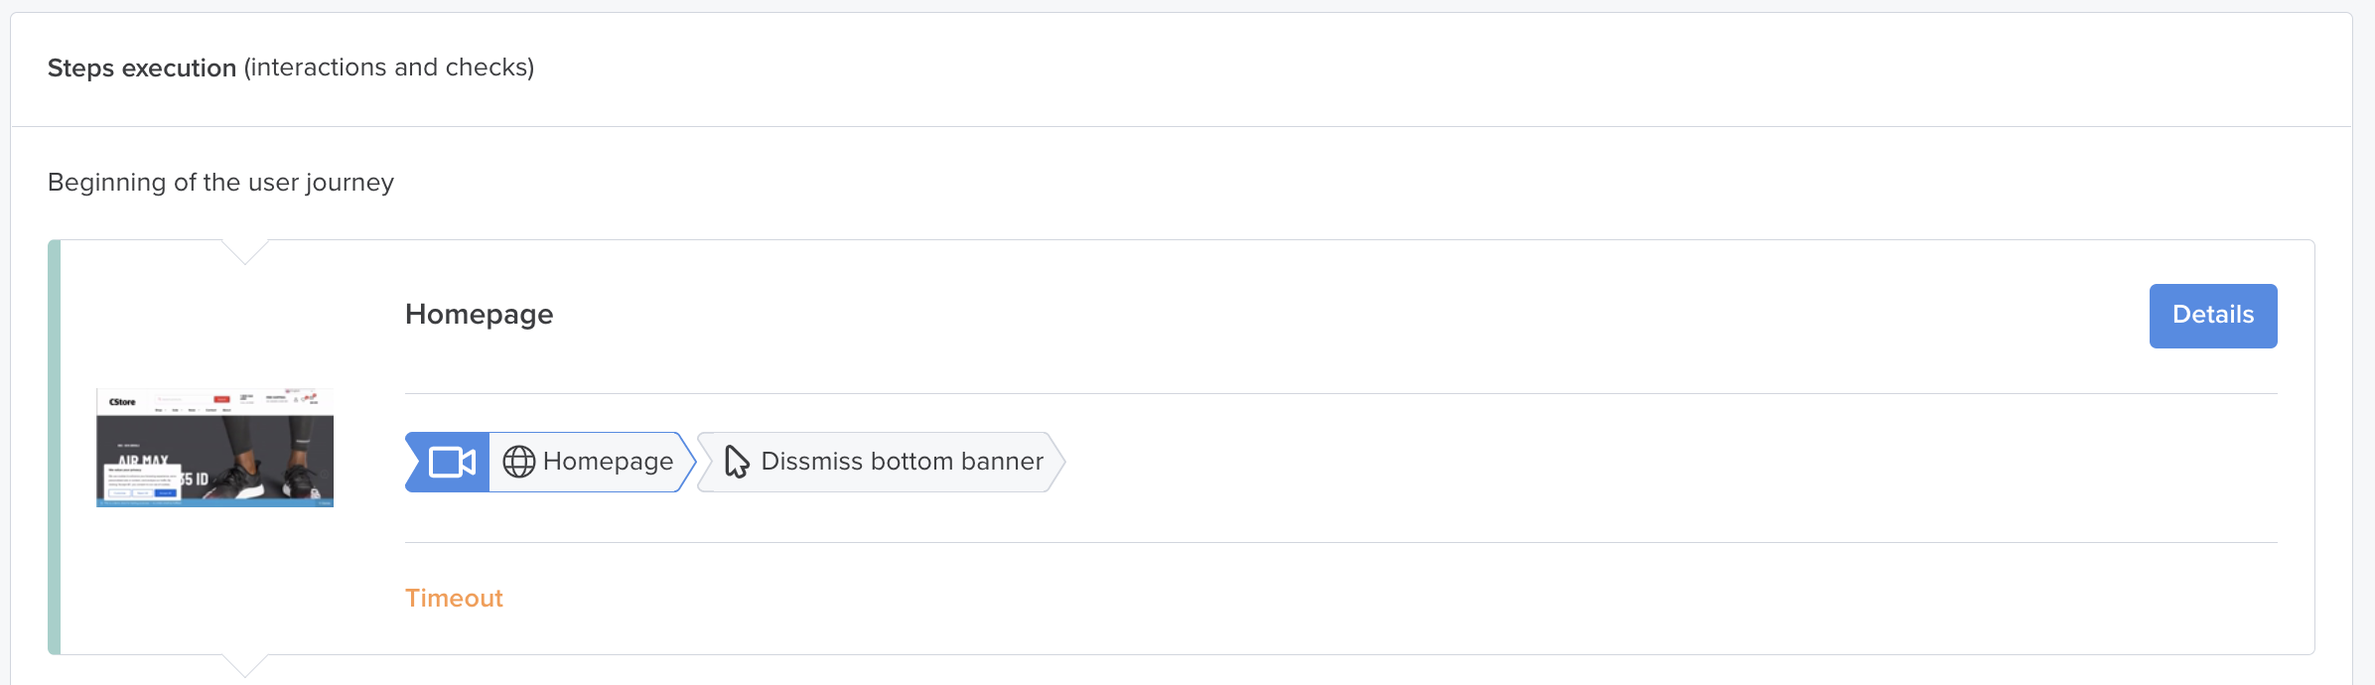Click the bottom notch arrow below step card
2375x685 pixels.
coord(244,665)
